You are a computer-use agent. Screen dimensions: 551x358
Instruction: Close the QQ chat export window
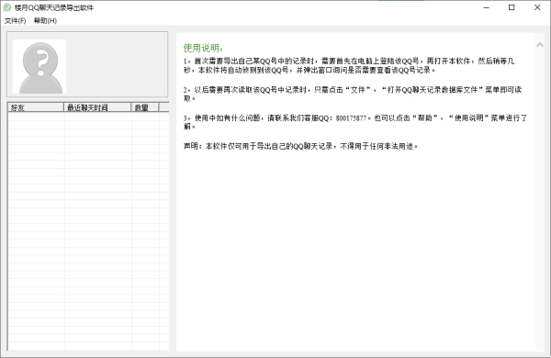[x=537, y=7]
